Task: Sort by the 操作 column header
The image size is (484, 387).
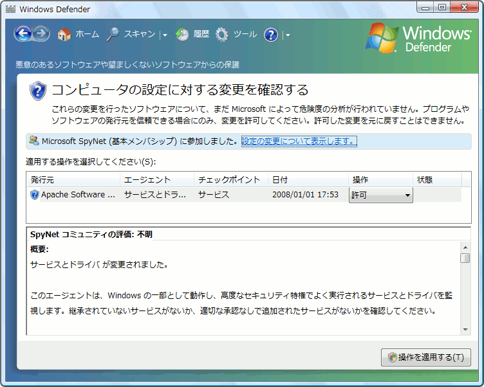Action: (x=380, y=179)
